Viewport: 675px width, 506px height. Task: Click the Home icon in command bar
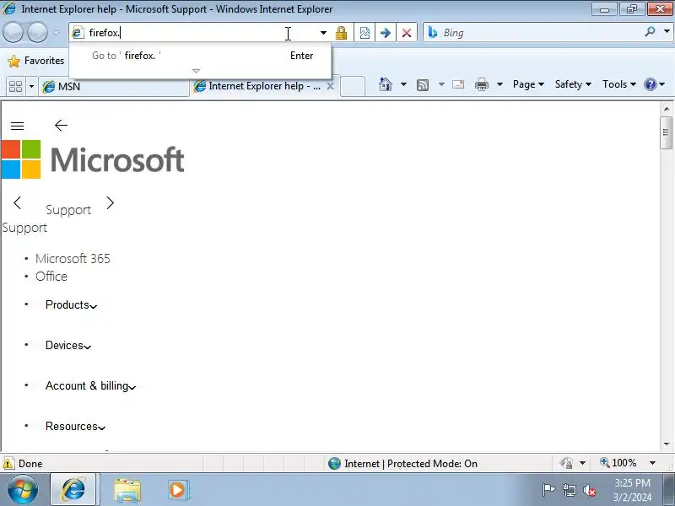(x=386, y=84)
